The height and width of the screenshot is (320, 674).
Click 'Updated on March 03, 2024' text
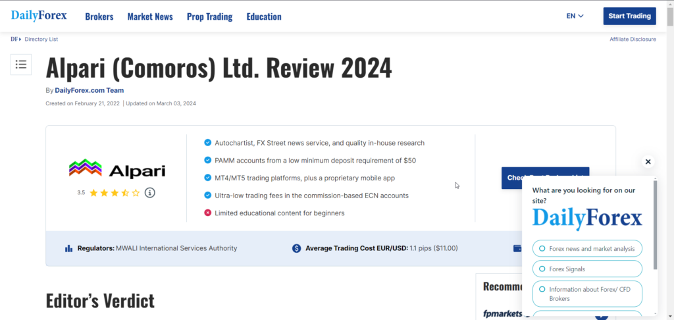pyautogui.click(x=161, y=103)
